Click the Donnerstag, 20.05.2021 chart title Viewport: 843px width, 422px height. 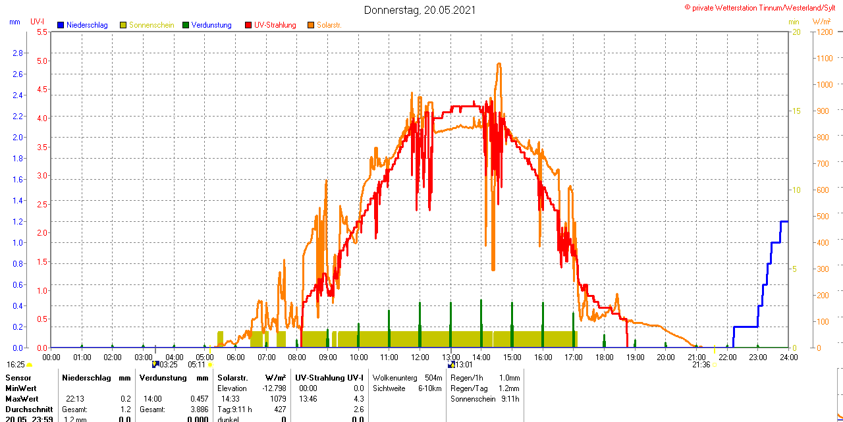(421, 10)
